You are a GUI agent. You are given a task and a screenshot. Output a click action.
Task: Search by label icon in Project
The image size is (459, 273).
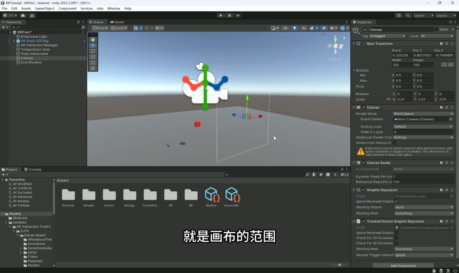pyautogui.click(x=321, y=175)
